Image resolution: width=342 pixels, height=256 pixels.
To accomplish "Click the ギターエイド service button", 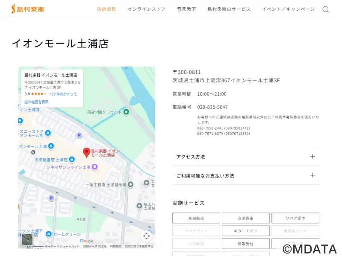I will click(x=245, y=231).
